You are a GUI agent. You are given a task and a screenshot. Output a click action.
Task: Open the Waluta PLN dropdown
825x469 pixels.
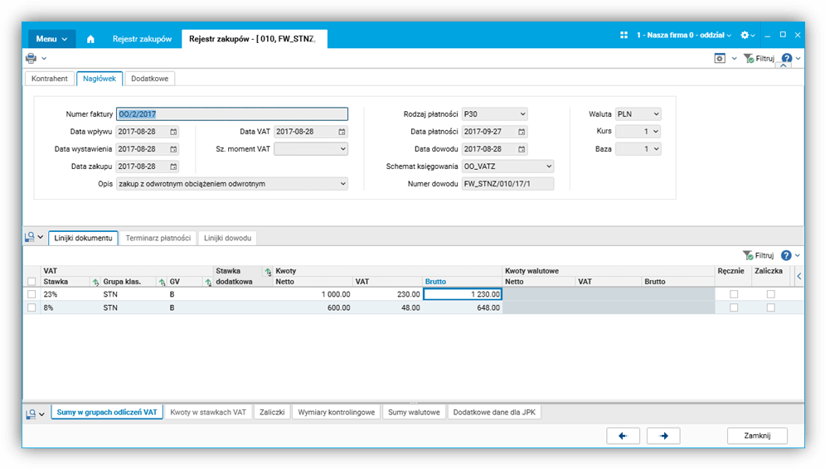click(x=656, y=114)
